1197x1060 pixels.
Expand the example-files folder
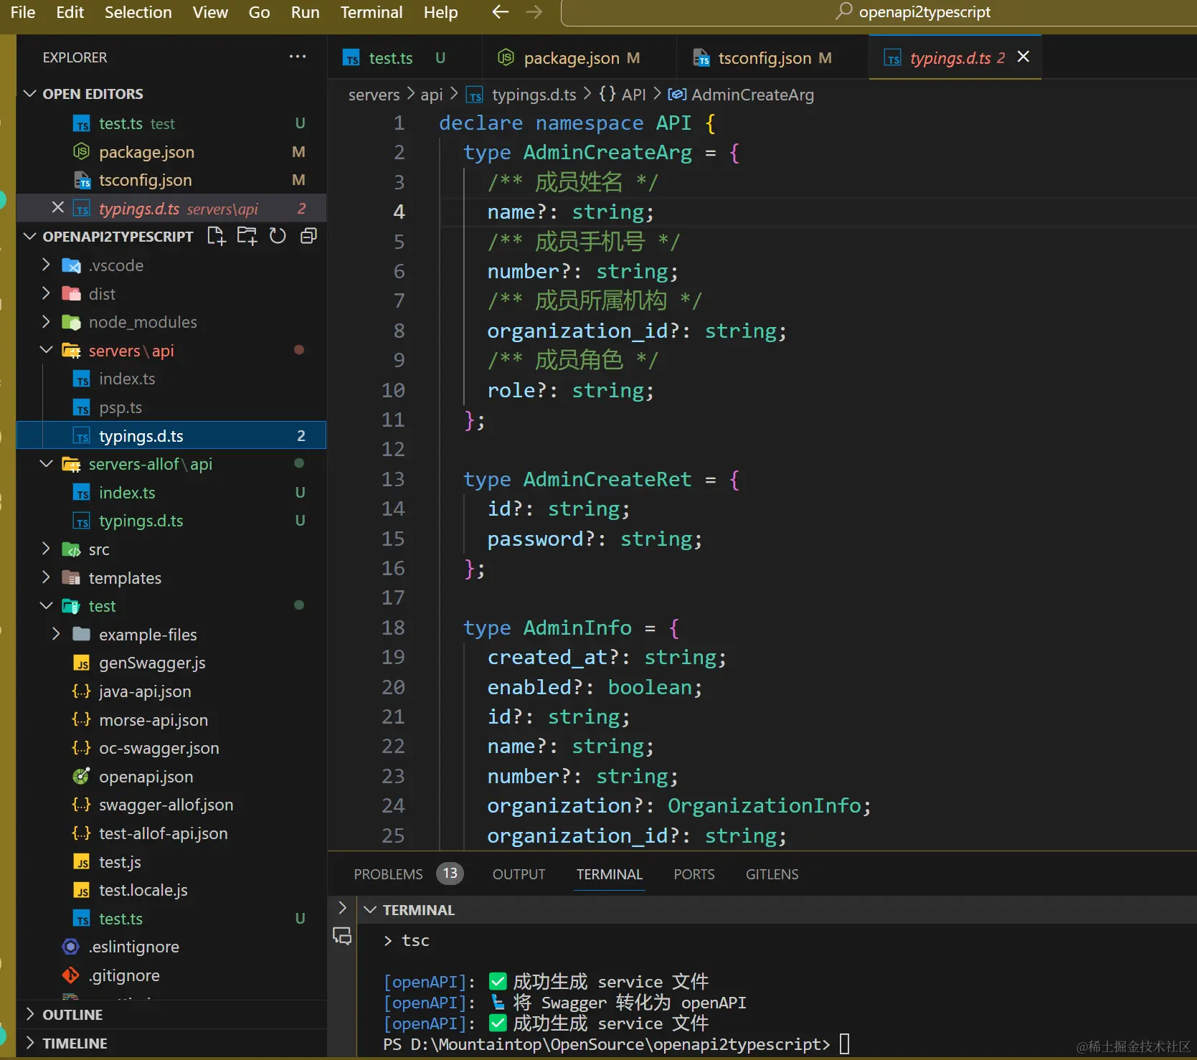pyautogui.click(x=56, y=634)
